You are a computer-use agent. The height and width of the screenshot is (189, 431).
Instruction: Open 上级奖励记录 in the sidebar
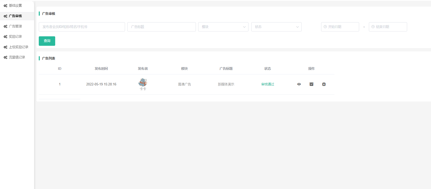pyautogui.click(x=18, y=47)
